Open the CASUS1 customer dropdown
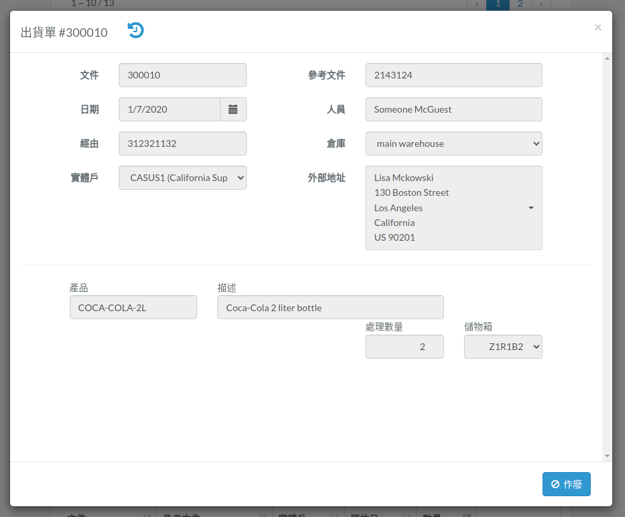Screen dimensions: 625x517 point(182,178)
